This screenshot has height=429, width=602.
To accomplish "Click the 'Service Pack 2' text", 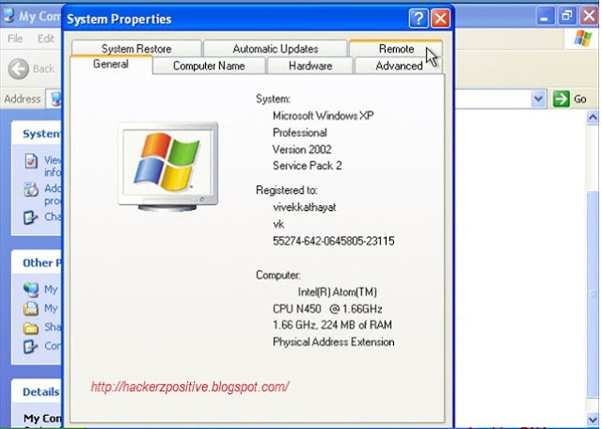I will (x=308, y=166).
